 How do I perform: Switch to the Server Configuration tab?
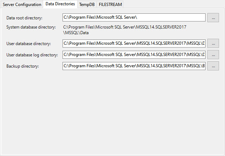pos(22,4)
